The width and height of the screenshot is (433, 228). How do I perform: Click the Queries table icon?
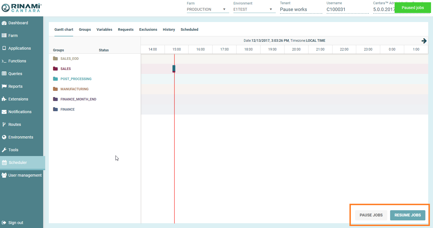(4, 74)
